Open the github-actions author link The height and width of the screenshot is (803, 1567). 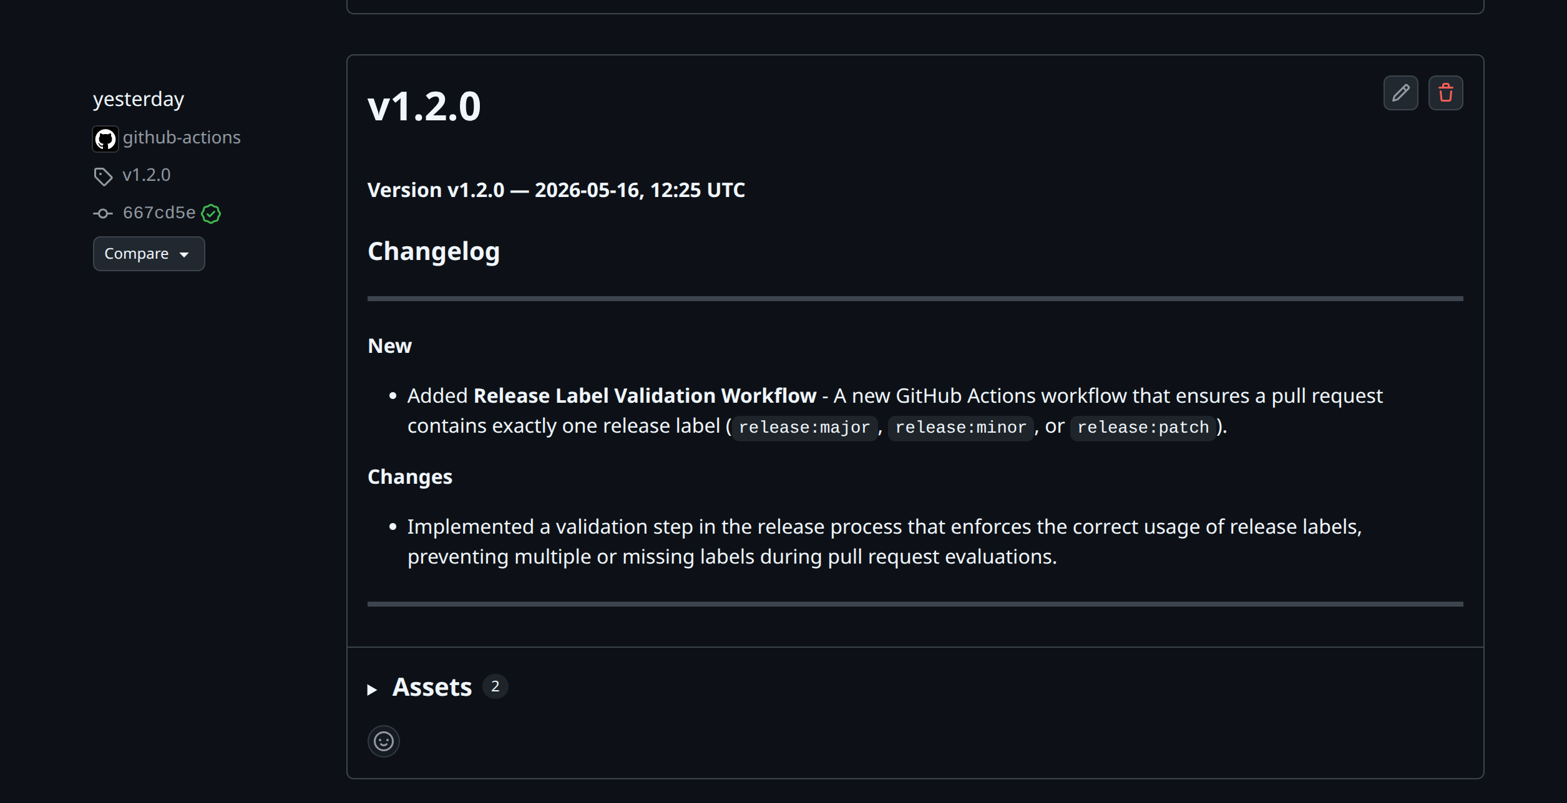tap(182, 137)
